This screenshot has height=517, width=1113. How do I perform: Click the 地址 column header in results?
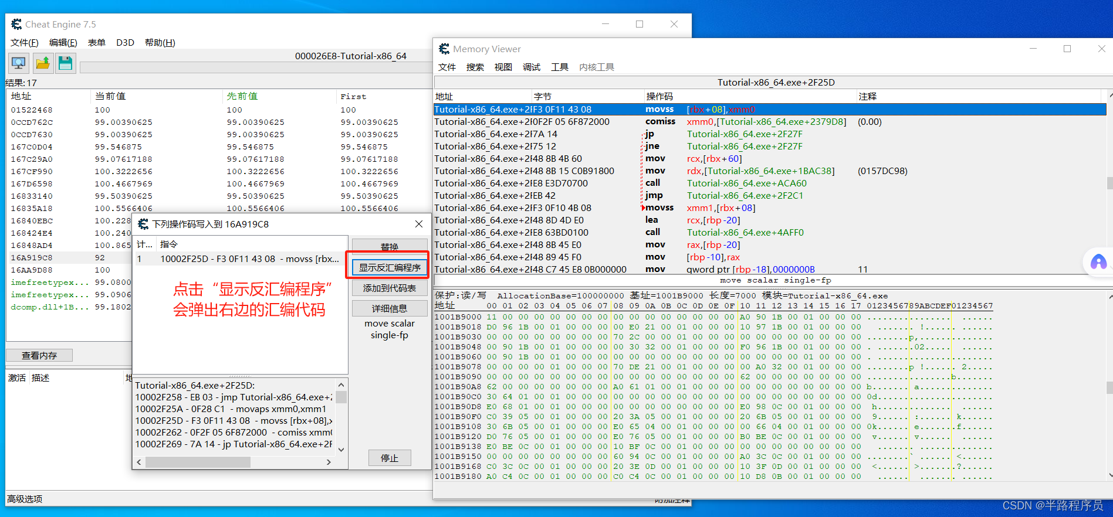click(49, 96)
